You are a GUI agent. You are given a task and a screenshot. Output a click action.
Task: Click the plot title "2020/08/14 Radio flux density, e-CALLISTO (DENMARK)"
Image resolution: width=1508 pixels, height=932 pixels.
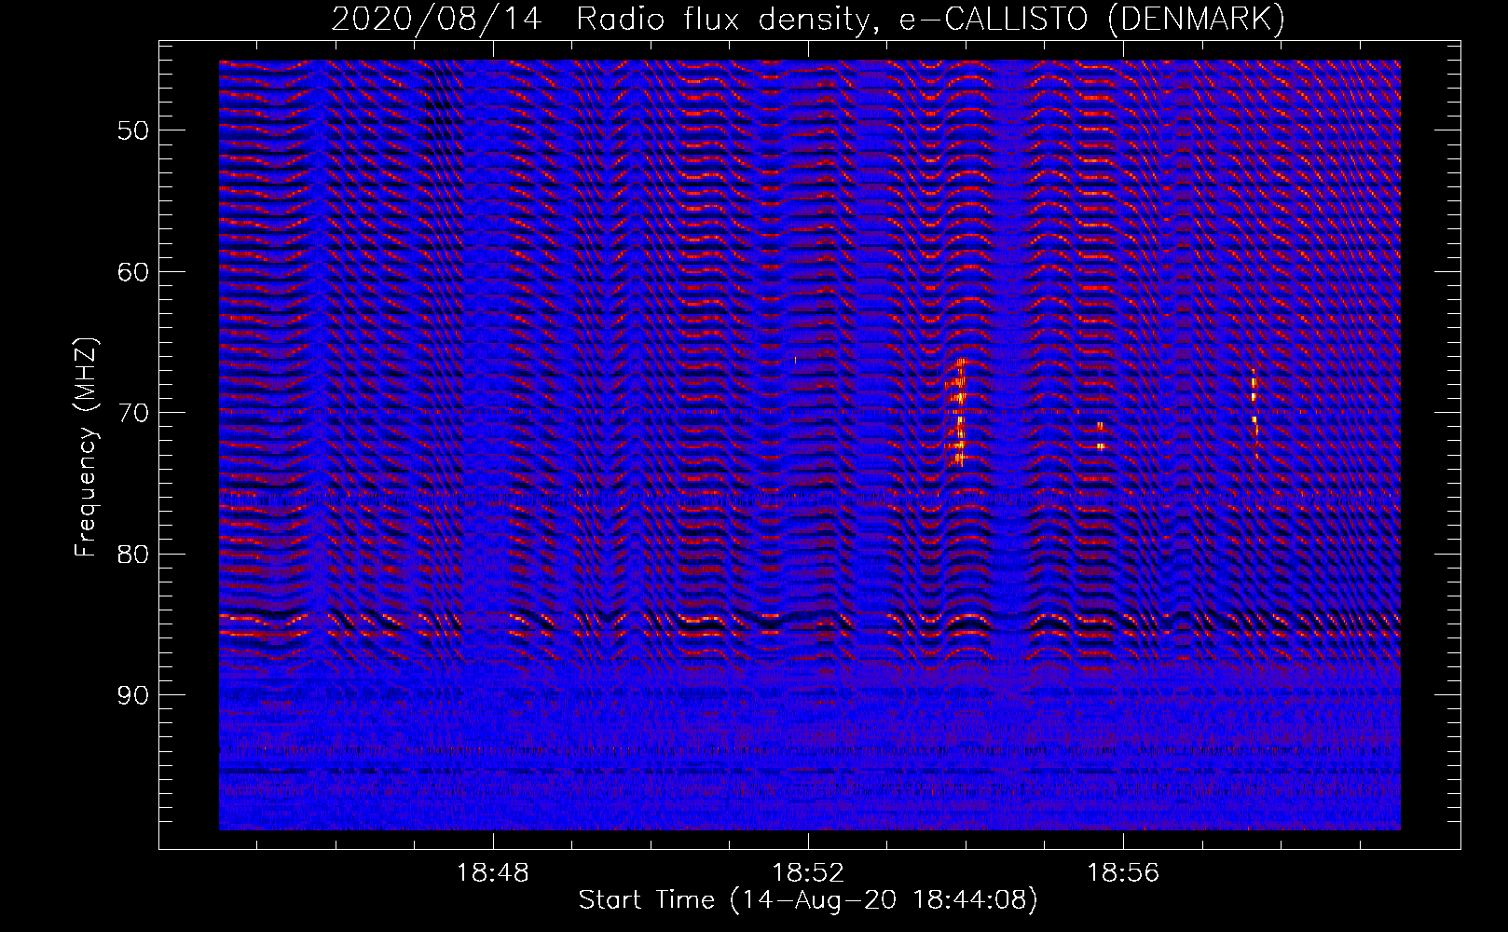click(x=808, y=19)
